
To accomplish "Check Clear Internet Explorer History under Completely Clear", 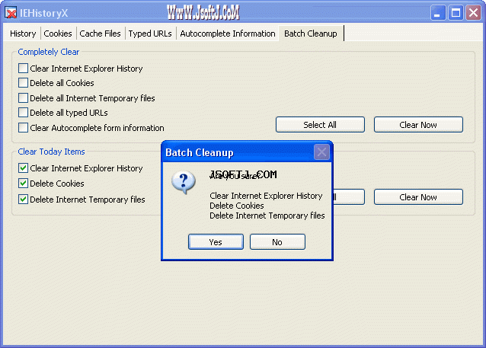I will tap(23, 69).
